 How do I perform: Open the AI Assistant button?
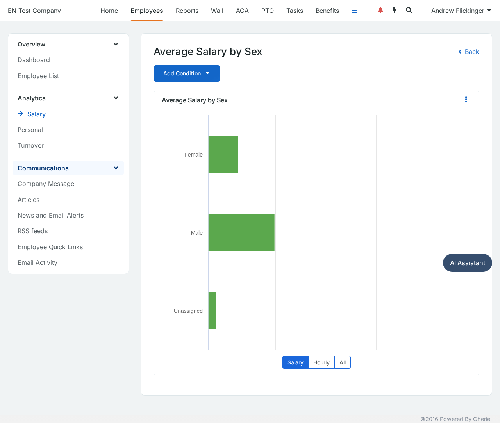468,263
